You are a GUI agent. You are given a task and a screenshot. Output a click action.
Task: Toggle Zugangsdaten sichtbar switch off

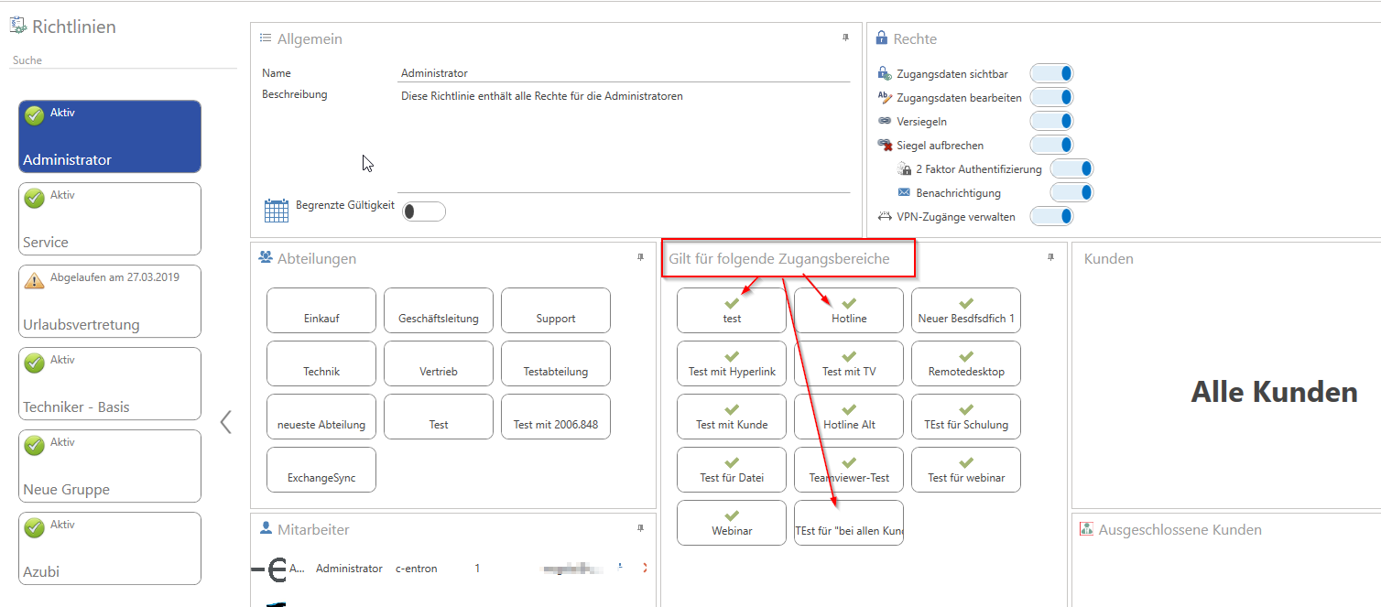point(1050,74)
